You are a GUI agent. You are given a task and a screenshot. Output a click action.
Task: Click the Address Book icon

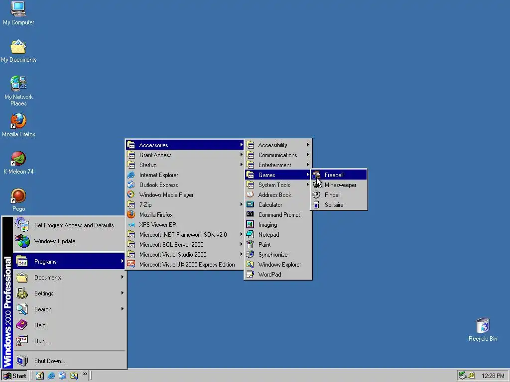point(250,194)
